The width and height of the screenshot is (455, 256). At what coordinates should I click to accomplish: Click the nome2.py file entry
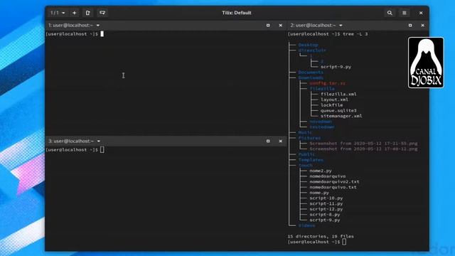(321, 171)
